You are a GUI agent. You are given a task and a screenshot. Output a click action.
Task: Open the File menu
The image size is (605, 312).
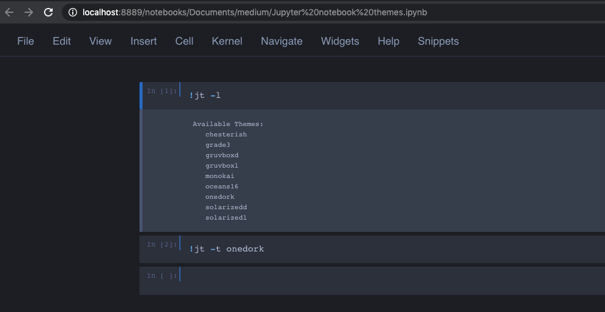[26, 41]
